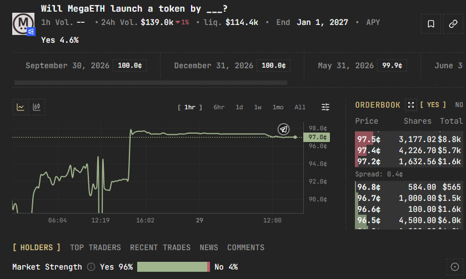Viewport: 466px width, 279px height.
Task: Choose the May 31, 2026 outcome
Action: 362,65
